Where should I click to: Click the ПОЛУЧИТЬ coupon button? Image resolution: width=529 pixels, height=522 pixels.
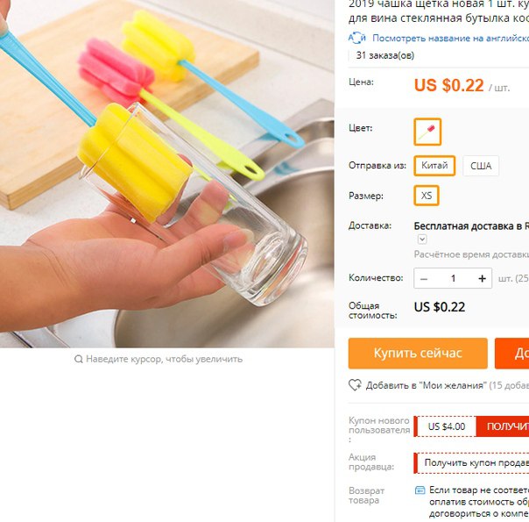(x=503, y=426)
